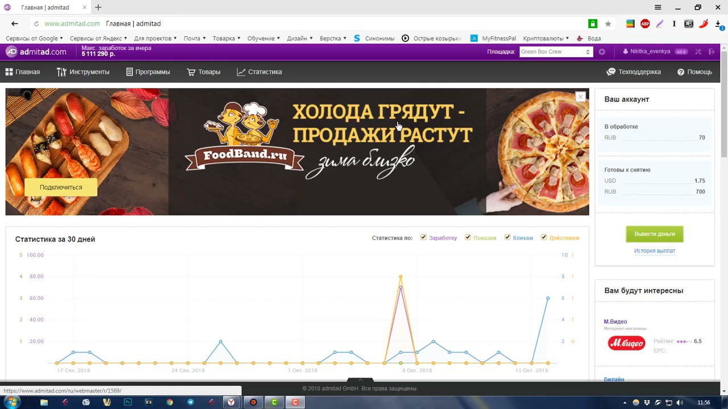Expand the Сервисы от Google bookmark folder
This screenshot has width=728, height=409.
(34, 39)
